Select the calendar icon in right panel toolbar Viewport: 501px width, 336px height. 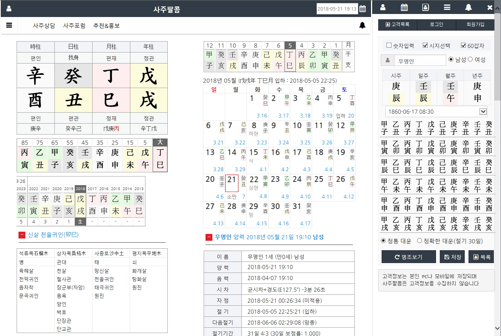pyautogui.click(x=404, y=7)
